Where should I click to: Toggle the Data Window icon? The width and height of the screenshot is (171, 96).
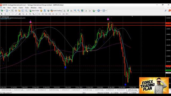pos(16,11)
